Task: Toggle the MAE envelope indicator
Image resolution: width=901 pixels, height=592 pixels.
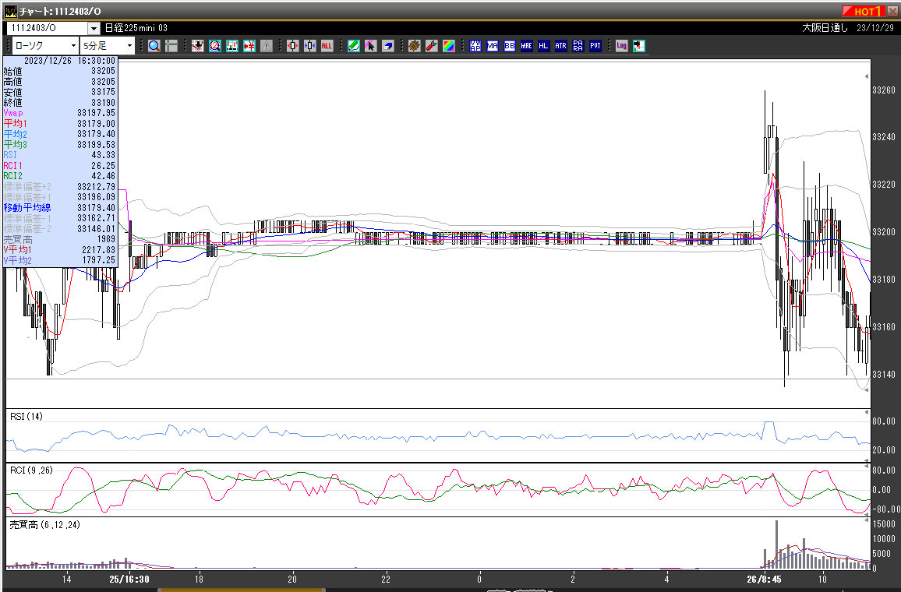Action: click(x=526, y=46)
